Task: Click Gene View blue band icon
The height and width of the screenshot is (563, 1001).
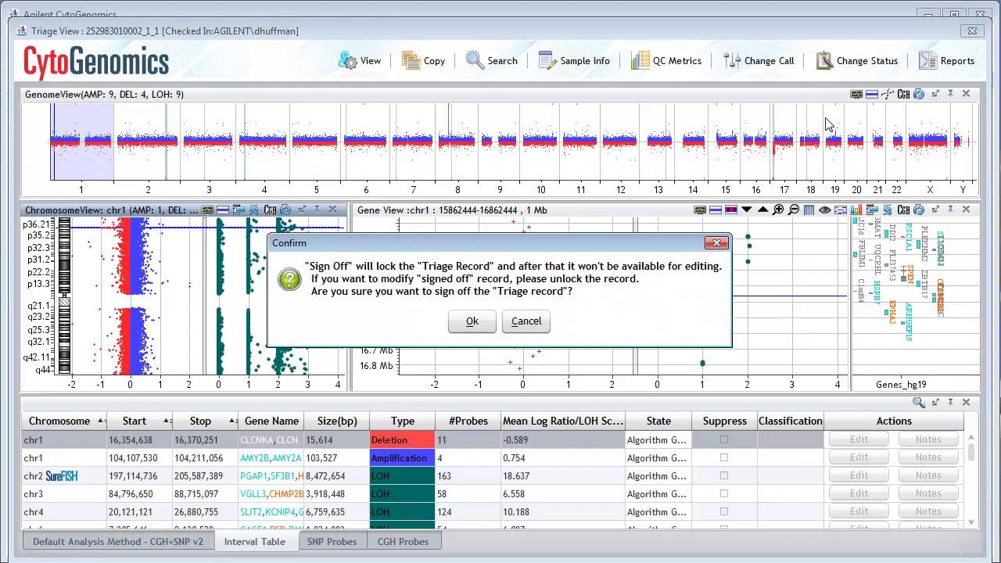Action: 716,210
